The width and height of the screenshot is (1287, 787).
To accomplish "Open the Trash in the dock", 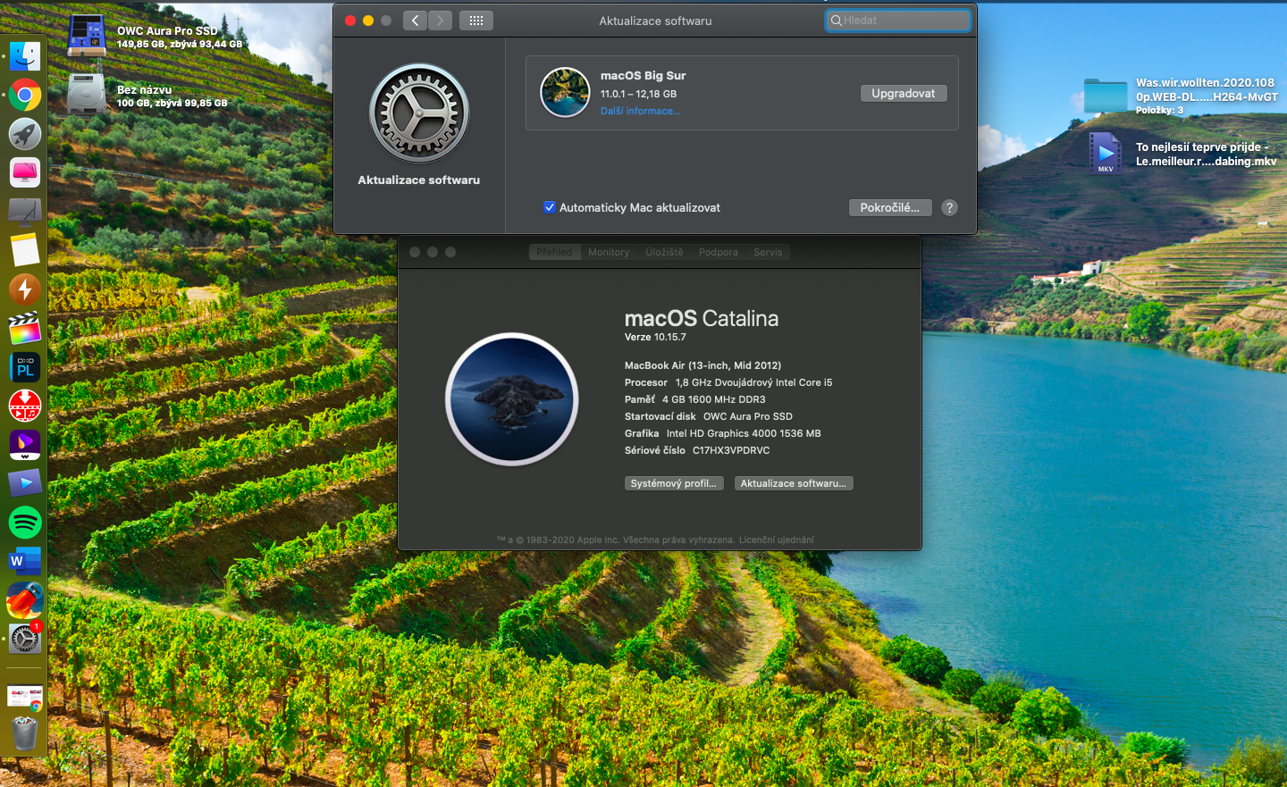I will tap(25, 733).
